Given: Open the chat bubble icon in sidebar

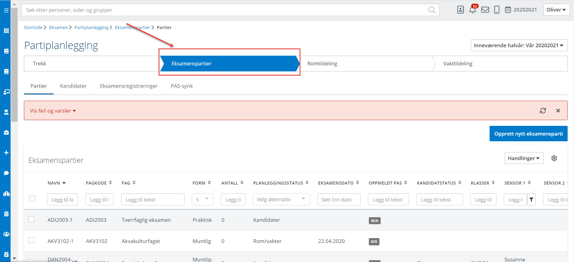Looking at the screenshot, I should pos(6,173).
